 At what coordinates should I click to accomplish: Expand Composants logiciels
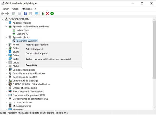[6, 70]
